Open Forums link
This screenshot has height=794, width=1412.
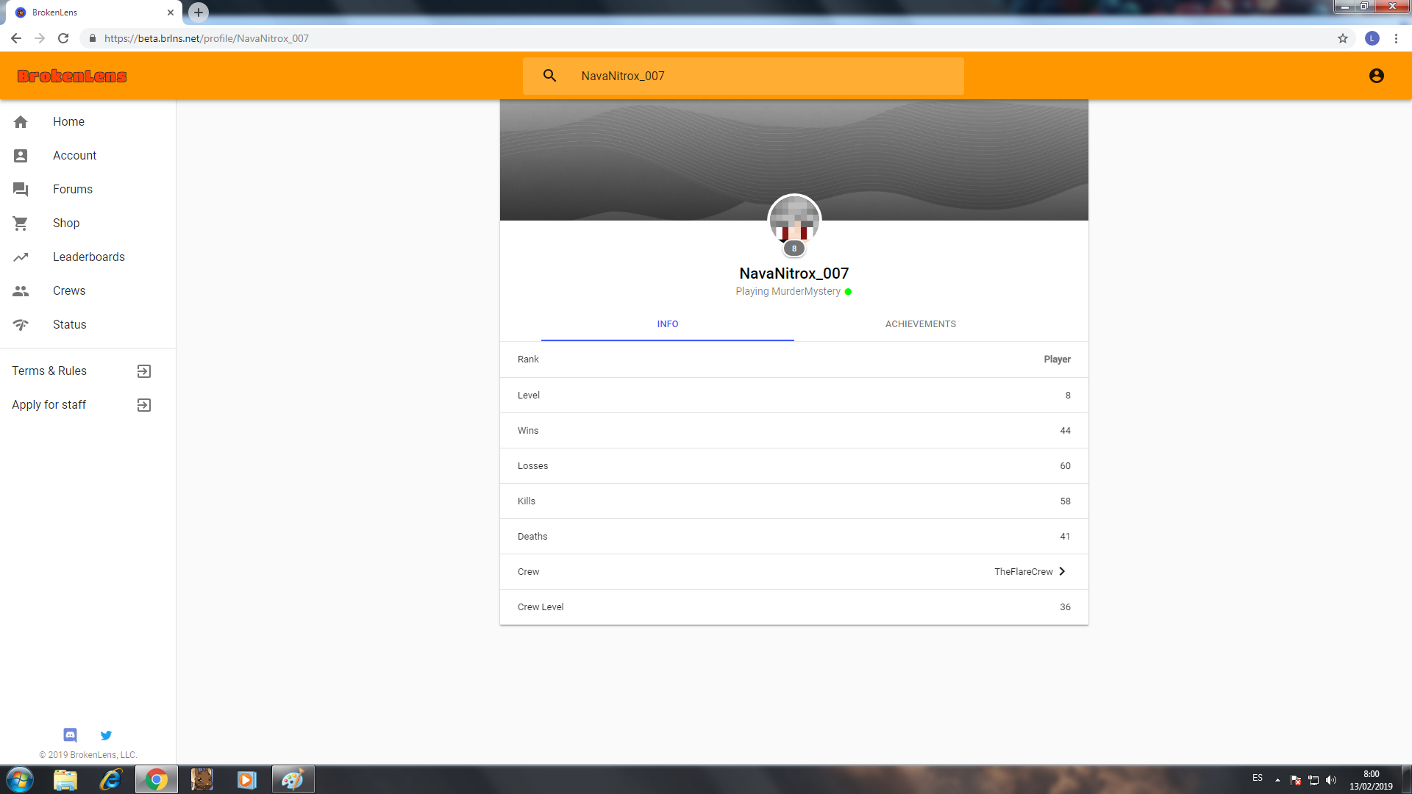[x=73, y=190]
